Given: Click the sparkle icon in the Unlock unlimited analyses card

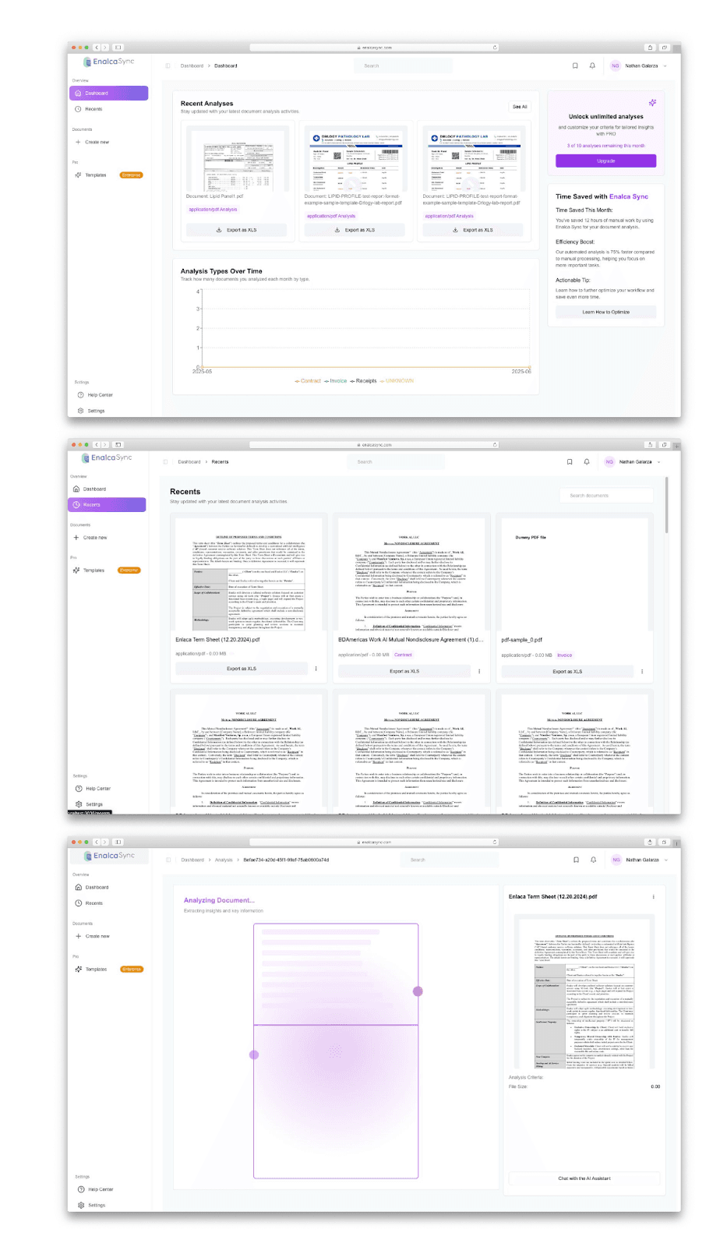Looking at the screenshot, I should click(x=652, y=103).
